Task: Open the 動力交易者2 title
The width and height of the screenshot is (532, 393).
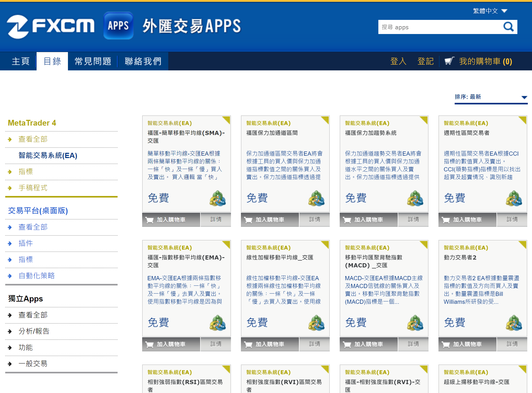Action: 460,257
